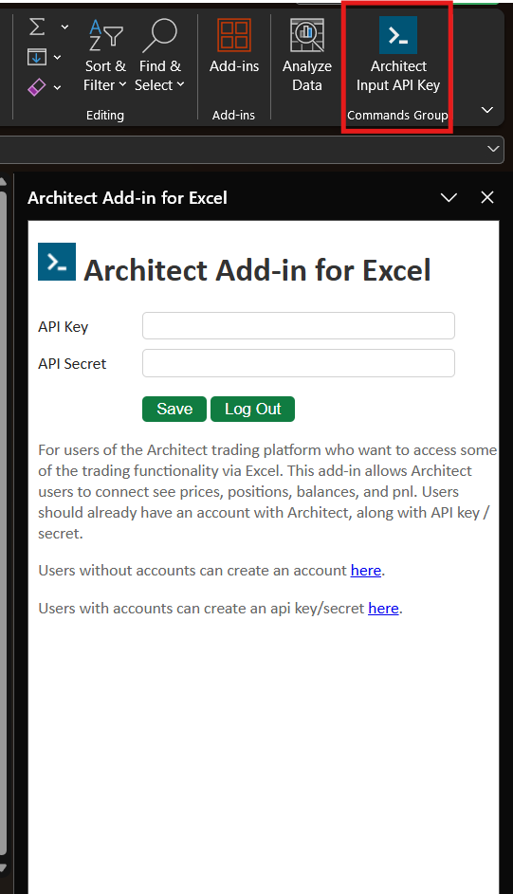The image size is (513, 894).
Task: Click the AutoSum sigma icon
Action: (x=37, y=27)
